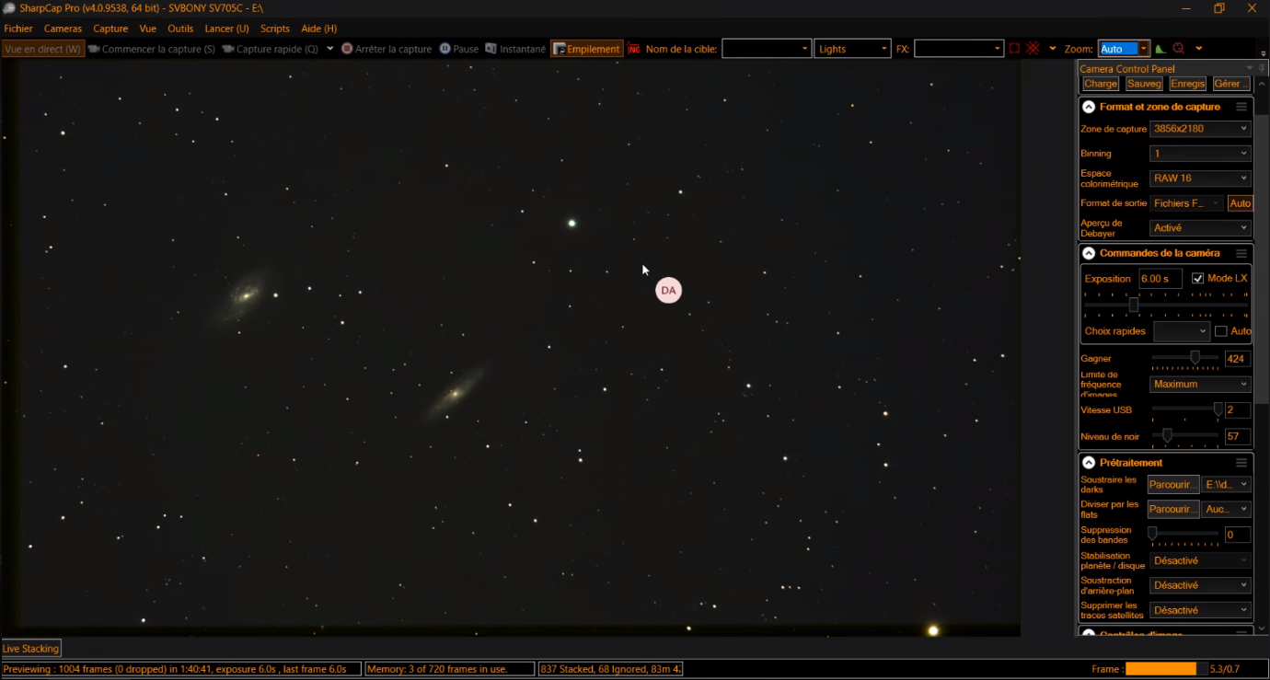Click Parcourir for Diviser par les flats
Screen dimensions: 1270x680
[1173, 509]
